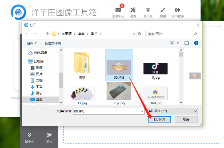Viewport: 224px width, 148px height.
Task: Open the organize (组织) dropdown menu
Action: coord(32,43)
